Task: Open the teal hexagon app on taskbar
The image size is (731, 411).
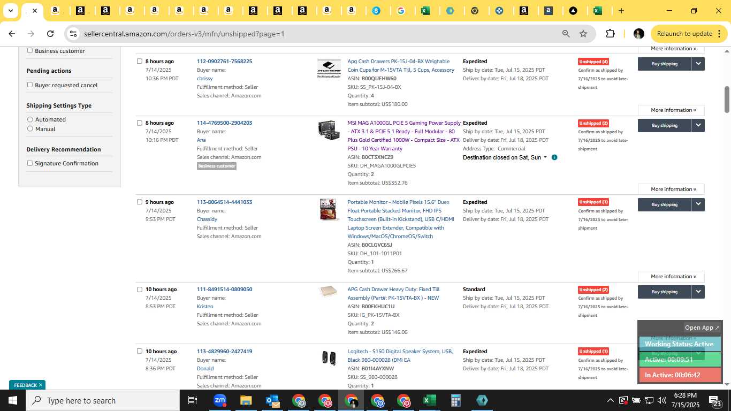Action: pos(482,400)
